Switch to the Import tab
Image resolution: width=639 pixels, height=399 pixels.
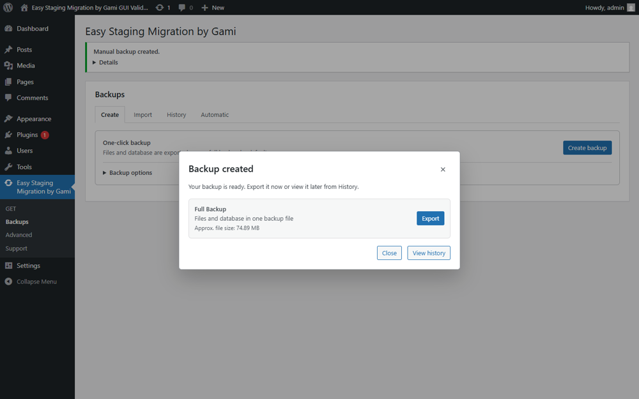pos(142,115)
